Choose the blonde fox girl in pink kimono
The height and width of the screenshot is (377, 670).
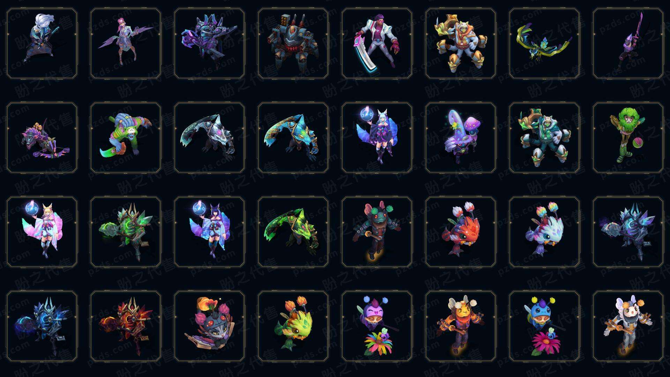point(42,232)
